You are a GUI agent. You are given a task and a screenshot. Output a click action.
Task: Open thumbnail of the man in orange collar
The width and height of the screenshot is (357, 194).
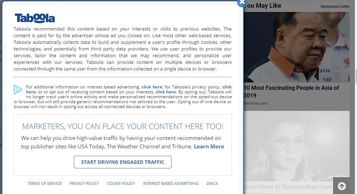pos(297,47)
